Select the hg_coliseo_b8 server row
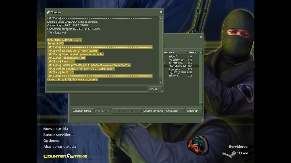Screen dimensions: 291x163 [181, 60]
